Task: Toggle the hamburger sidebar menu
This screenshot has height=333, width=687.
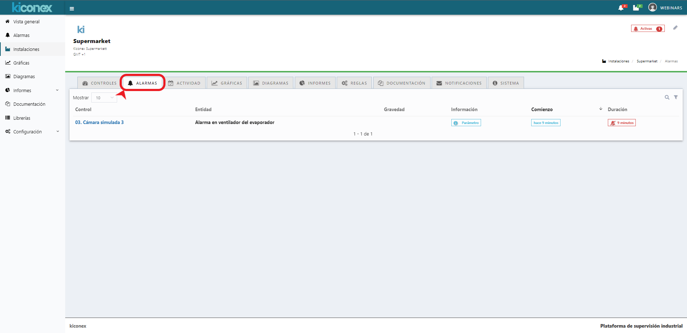Action: coord(72,9)
